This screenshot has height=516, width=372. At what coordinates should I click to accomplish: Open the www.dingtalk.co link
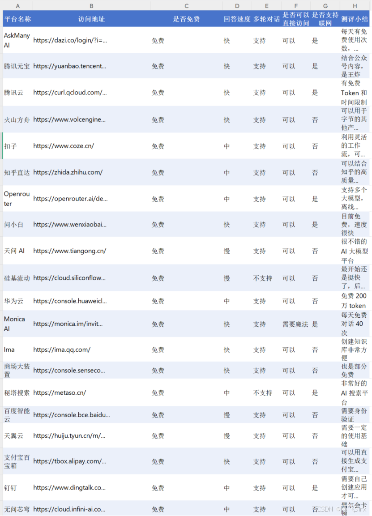[x=69, y=487]
